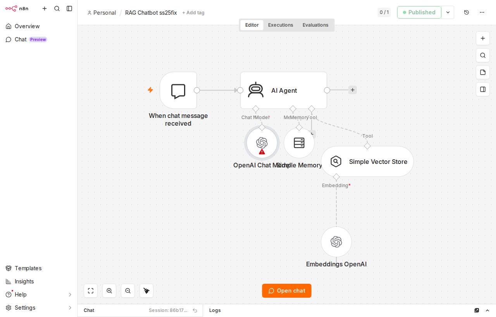
Task: Select the Simple Memory node
Action: pos(299,143)
